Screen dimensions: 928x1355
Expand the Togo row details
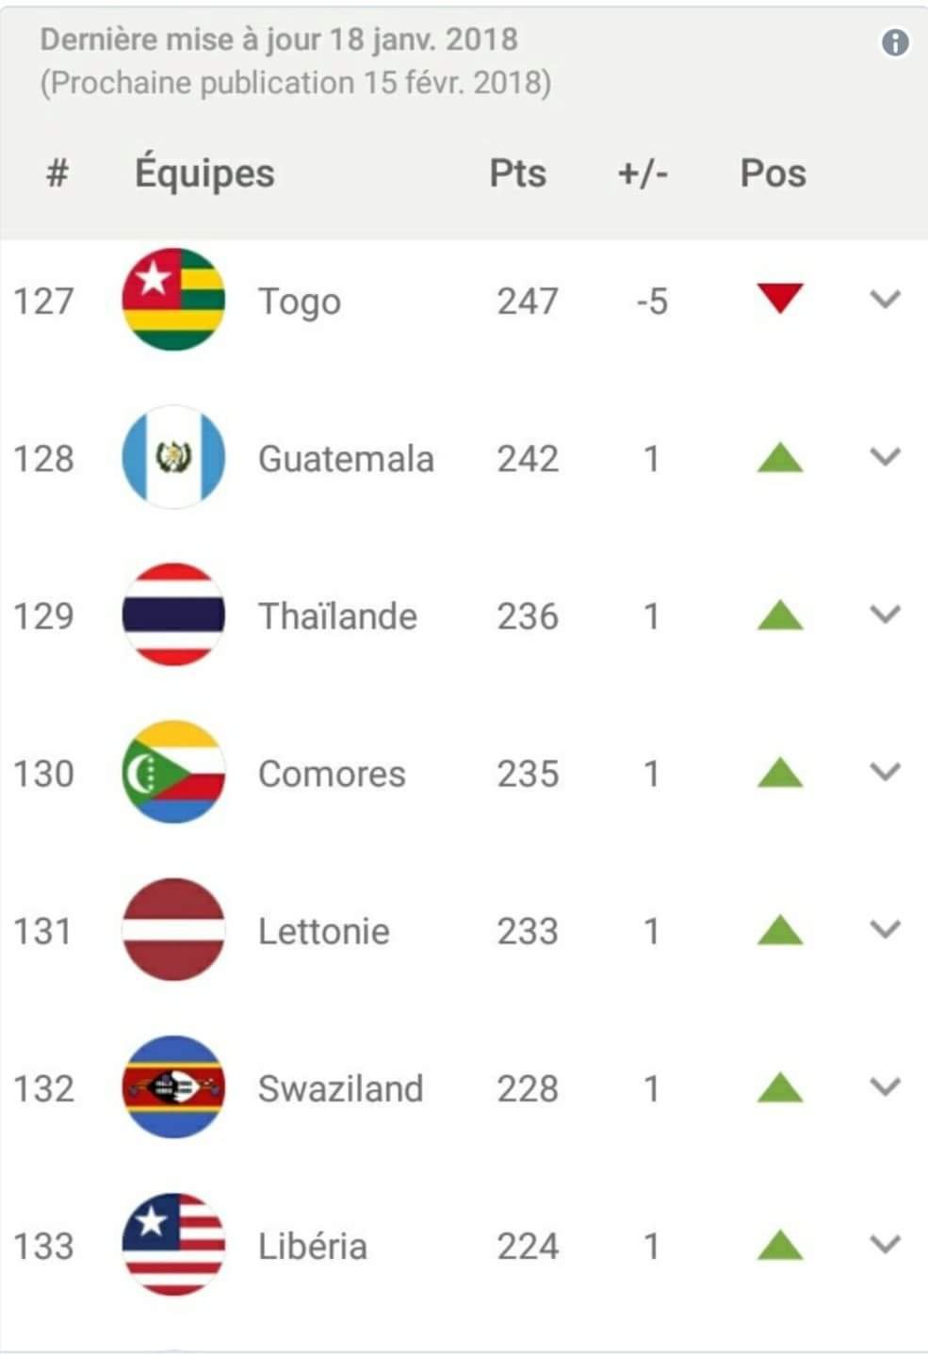(885, 300)
